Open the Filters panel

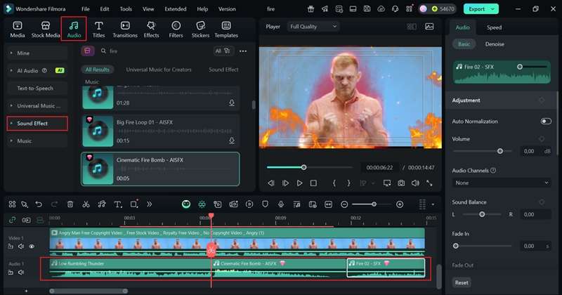click(x=176, y=29)
